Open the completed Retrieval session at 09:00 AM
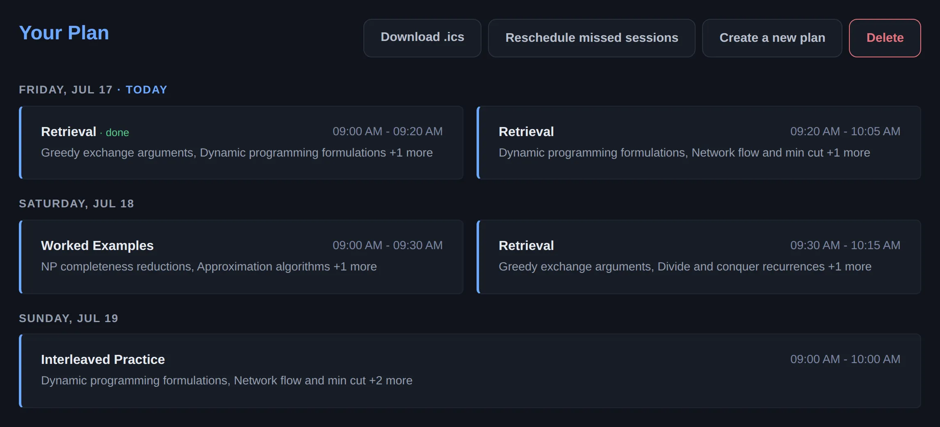Viewport: 940px width, 427px height. tap(241, 143)
